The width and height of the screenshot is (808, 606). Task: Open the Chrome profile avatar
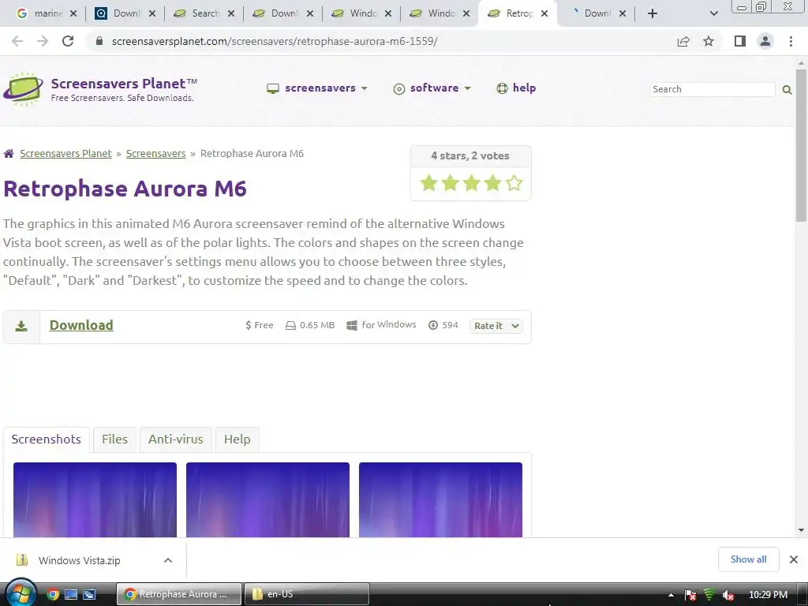click(765, 41)
